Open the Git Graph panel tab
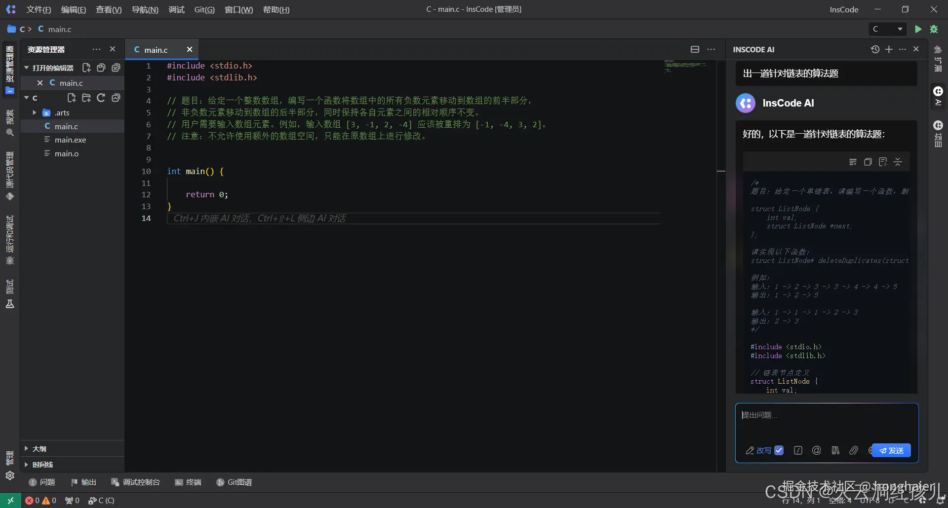 coord(235,482)
